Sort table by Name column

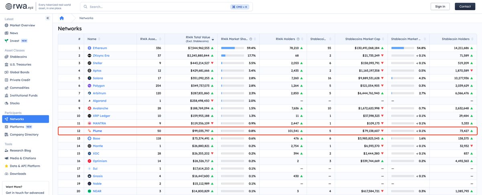[99, 39]
